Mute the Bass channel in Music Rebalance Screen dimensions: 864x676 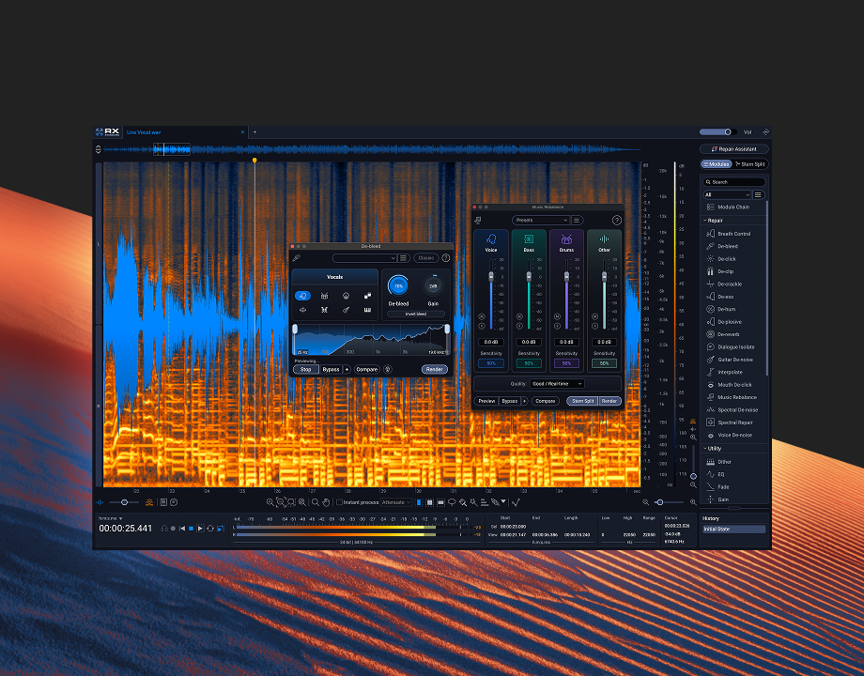[519, 316]
